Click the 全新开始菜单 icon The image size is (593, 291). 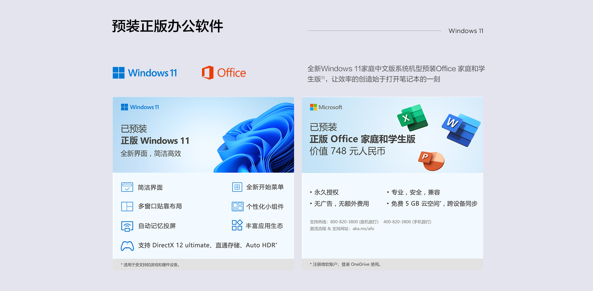point(237,187)
